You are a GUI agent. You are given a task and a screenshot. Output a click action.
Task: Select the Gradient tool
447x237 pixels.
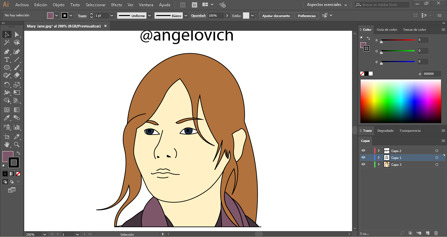(x=17, y=110)
